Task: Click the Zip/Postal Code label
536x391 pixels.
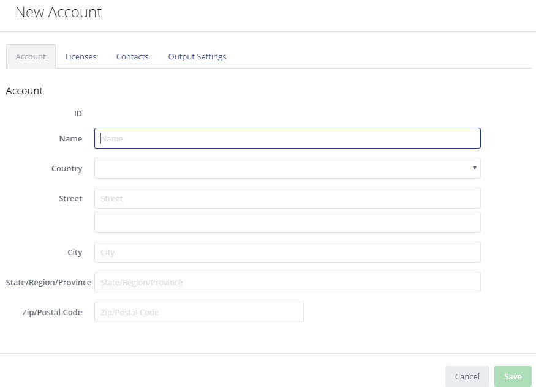Action: 52,312
